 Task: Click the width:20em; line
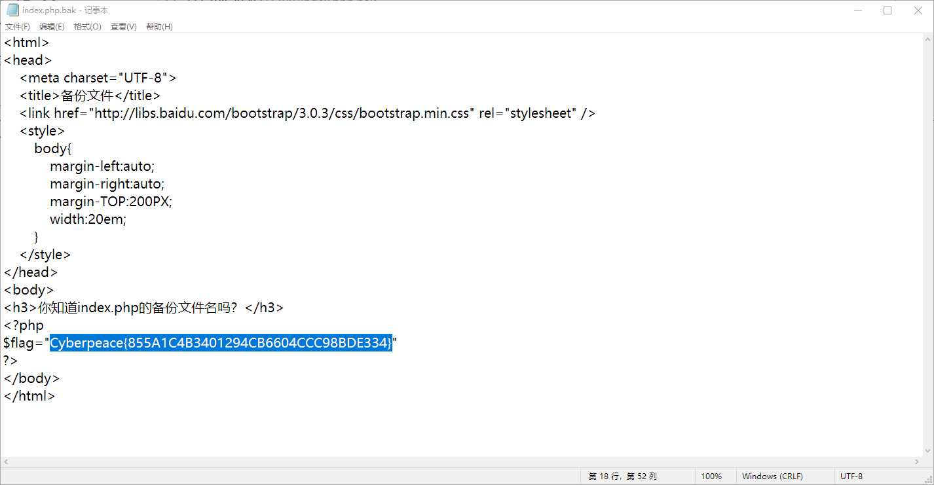tap(88, 219)
